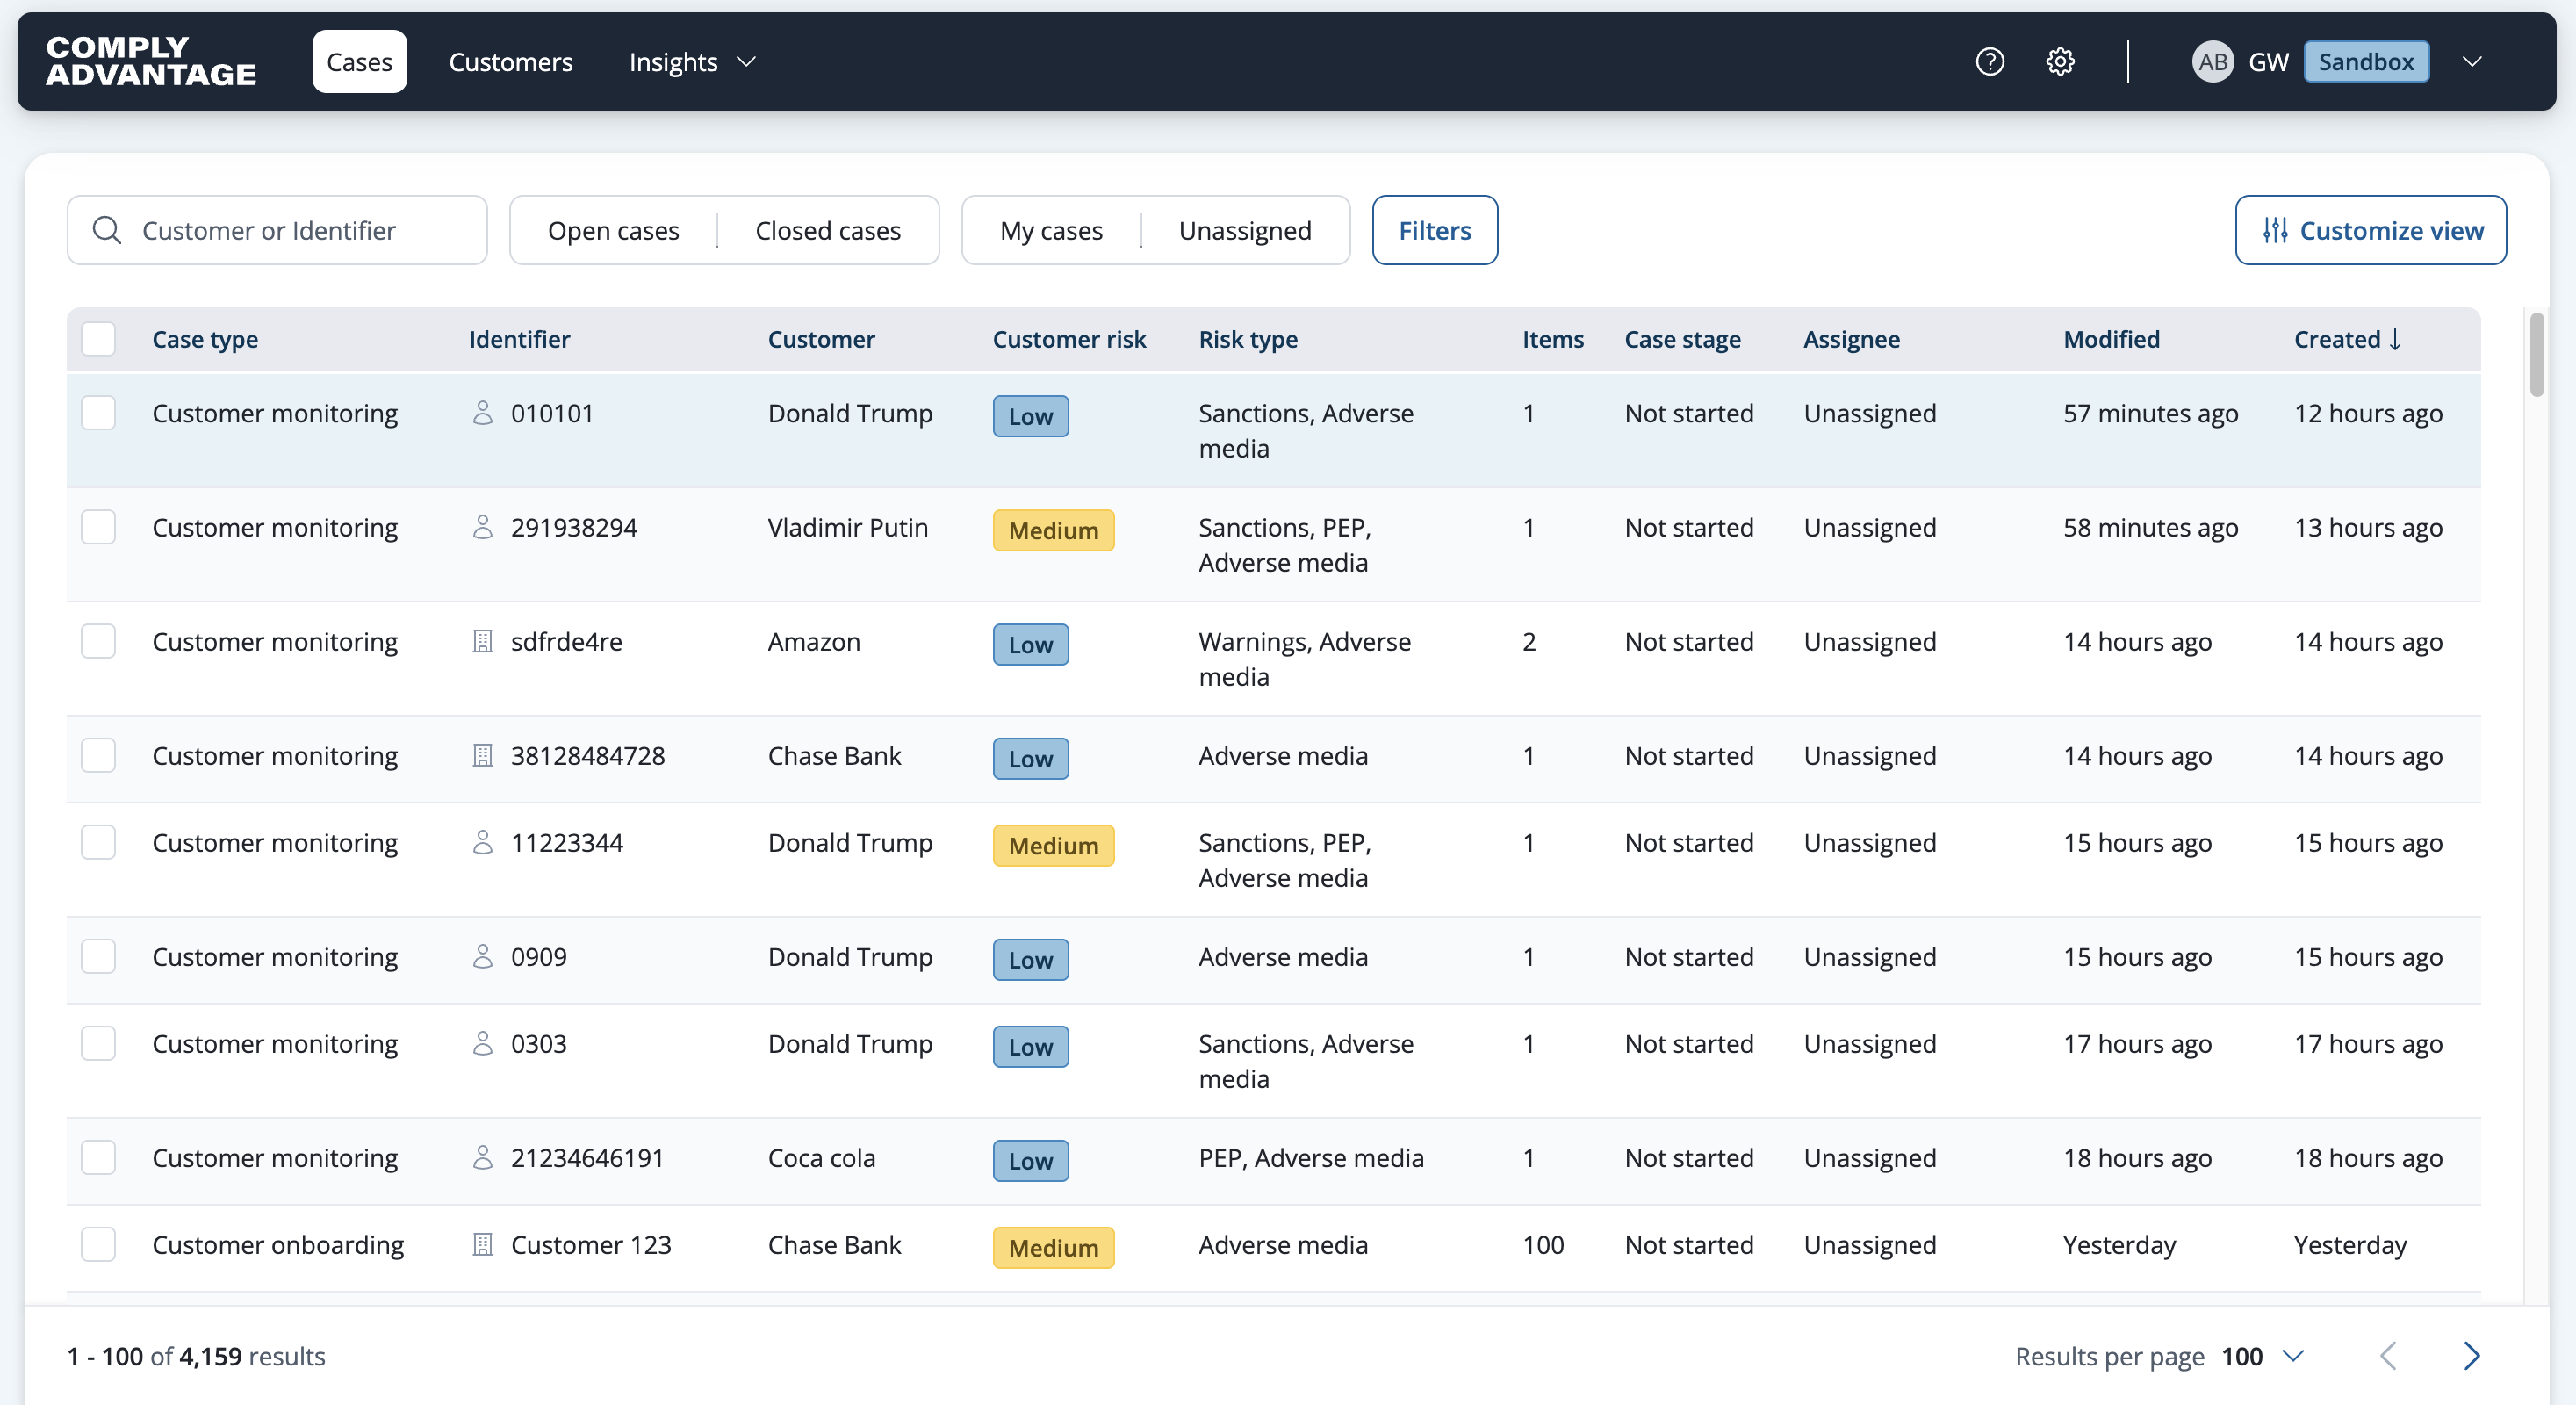The height and width of the screenshot is (1405, 2576).
Task: Click the person icon beside 21234646191
Action: coord(482,1157)
